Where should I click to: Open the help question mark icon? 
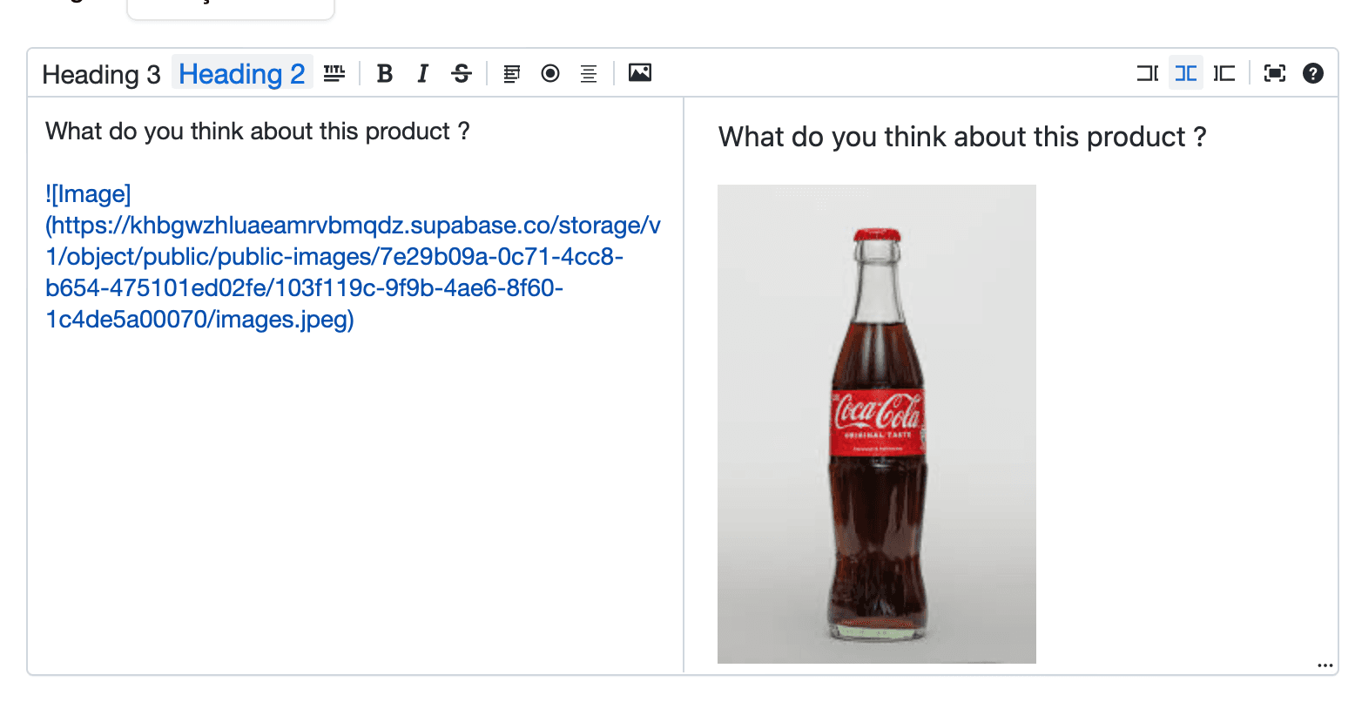click(1313, 73)
